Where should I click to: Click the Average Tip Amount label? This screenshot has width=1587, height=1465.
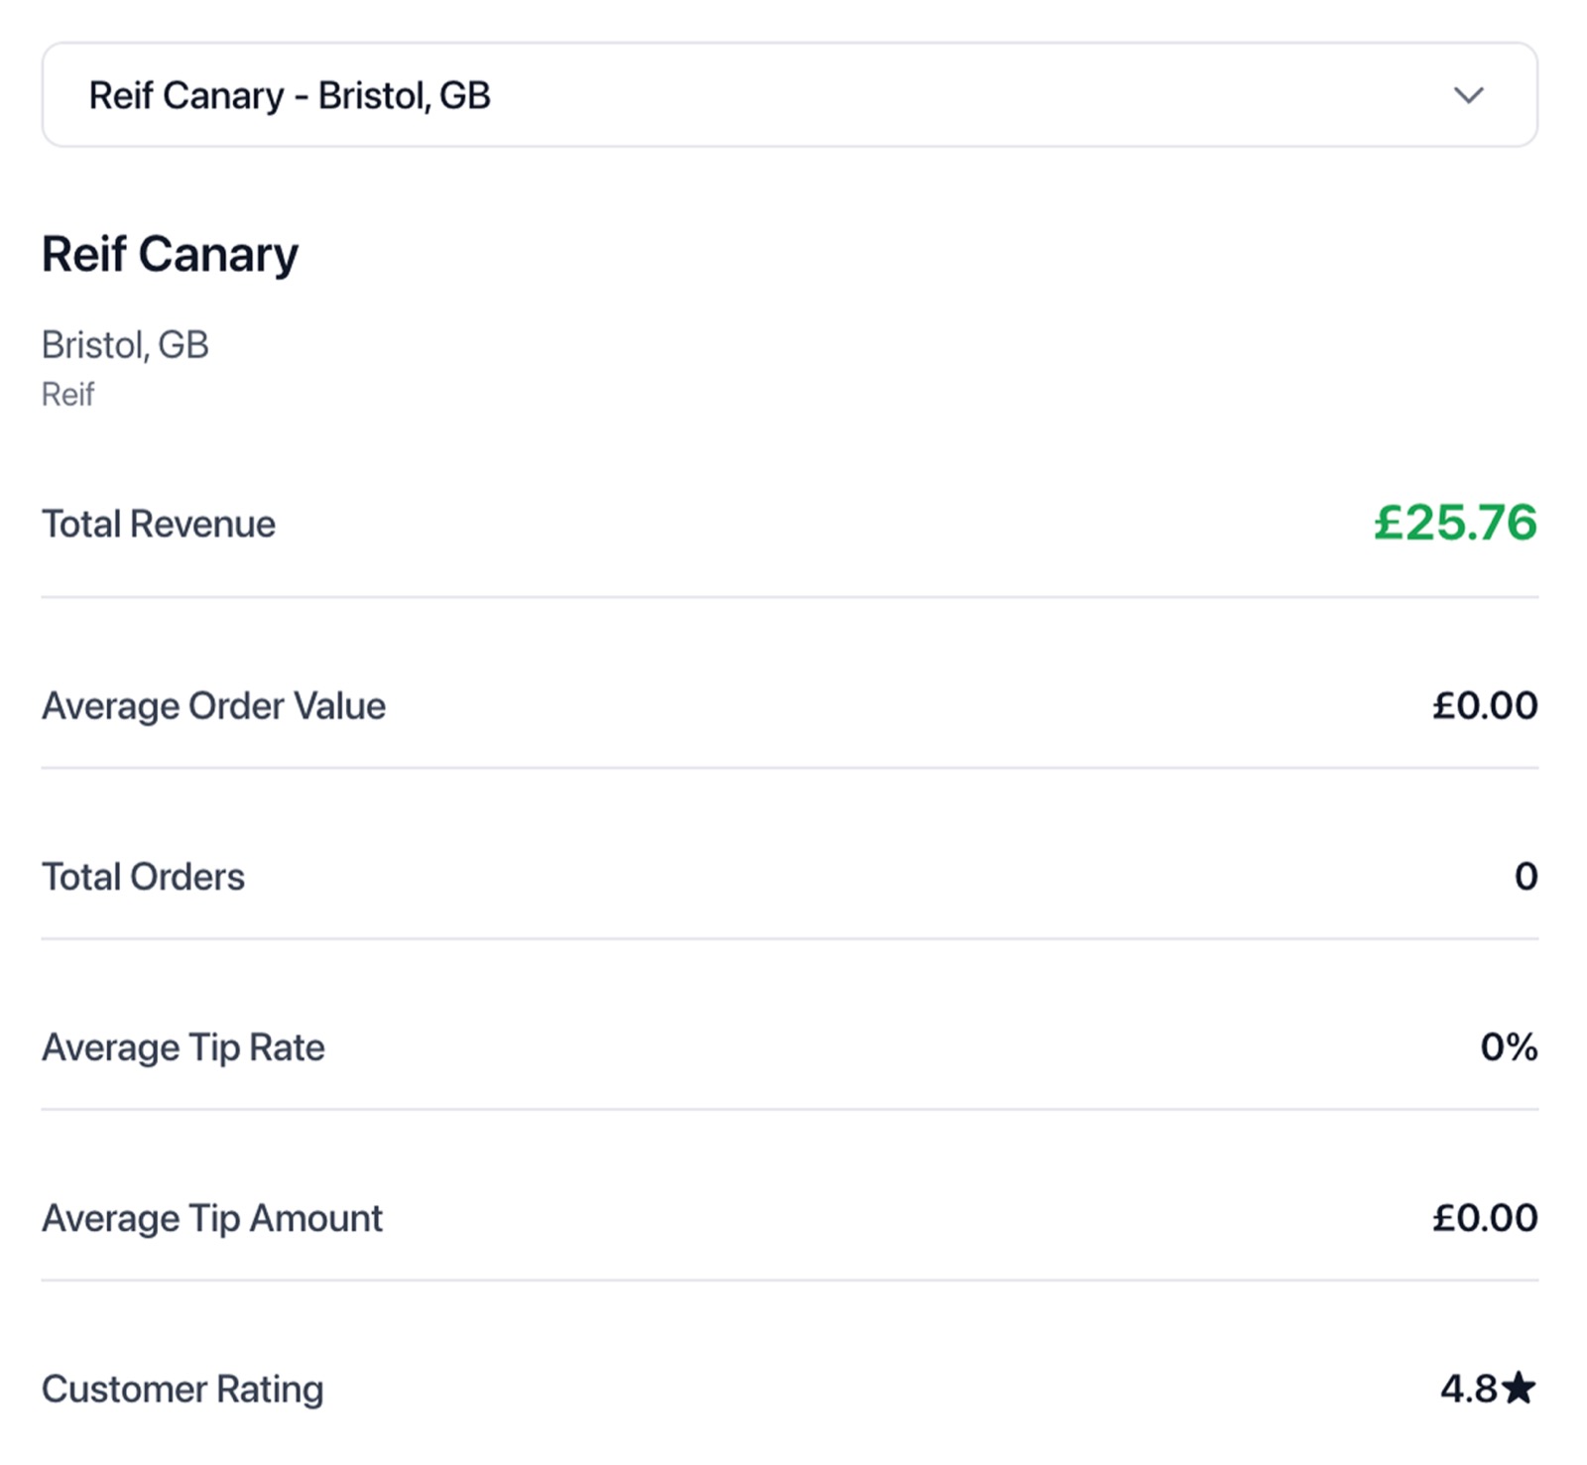[212, 1218]
